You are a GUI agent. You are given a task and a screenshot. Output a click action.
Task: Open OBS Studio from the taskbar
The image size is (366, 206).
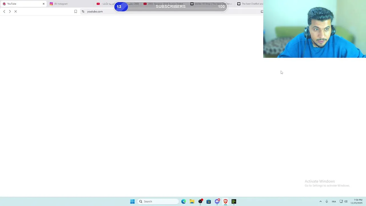[200, 201]
